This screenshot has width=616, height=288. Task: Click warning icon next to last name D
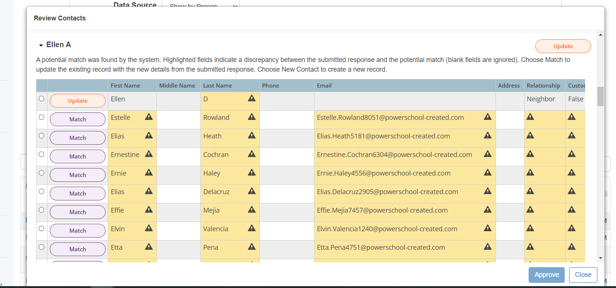[252, 98]
